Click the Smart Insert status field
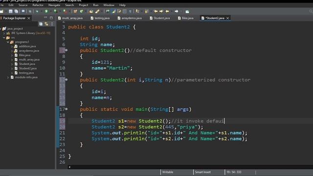 [x=203, y=172]
